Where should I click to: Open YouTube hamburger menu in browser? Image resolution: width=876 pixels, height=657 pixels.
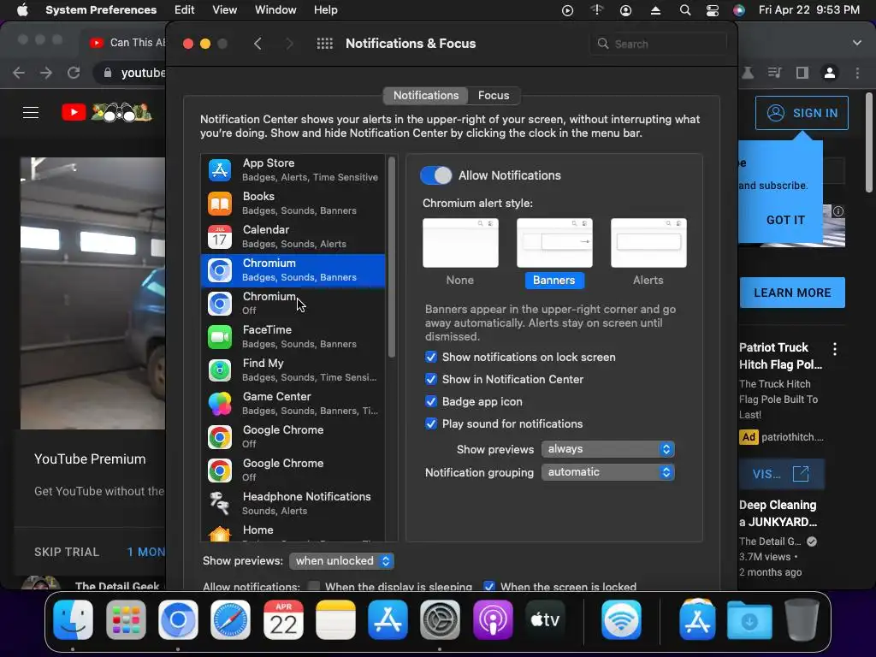[x=31, y=113]
